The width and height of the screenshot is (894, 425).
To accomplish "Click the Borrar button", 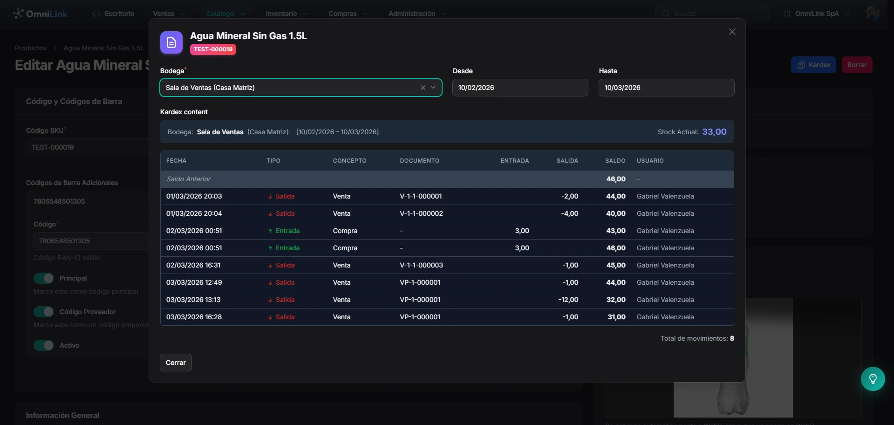I will [857, 65].
